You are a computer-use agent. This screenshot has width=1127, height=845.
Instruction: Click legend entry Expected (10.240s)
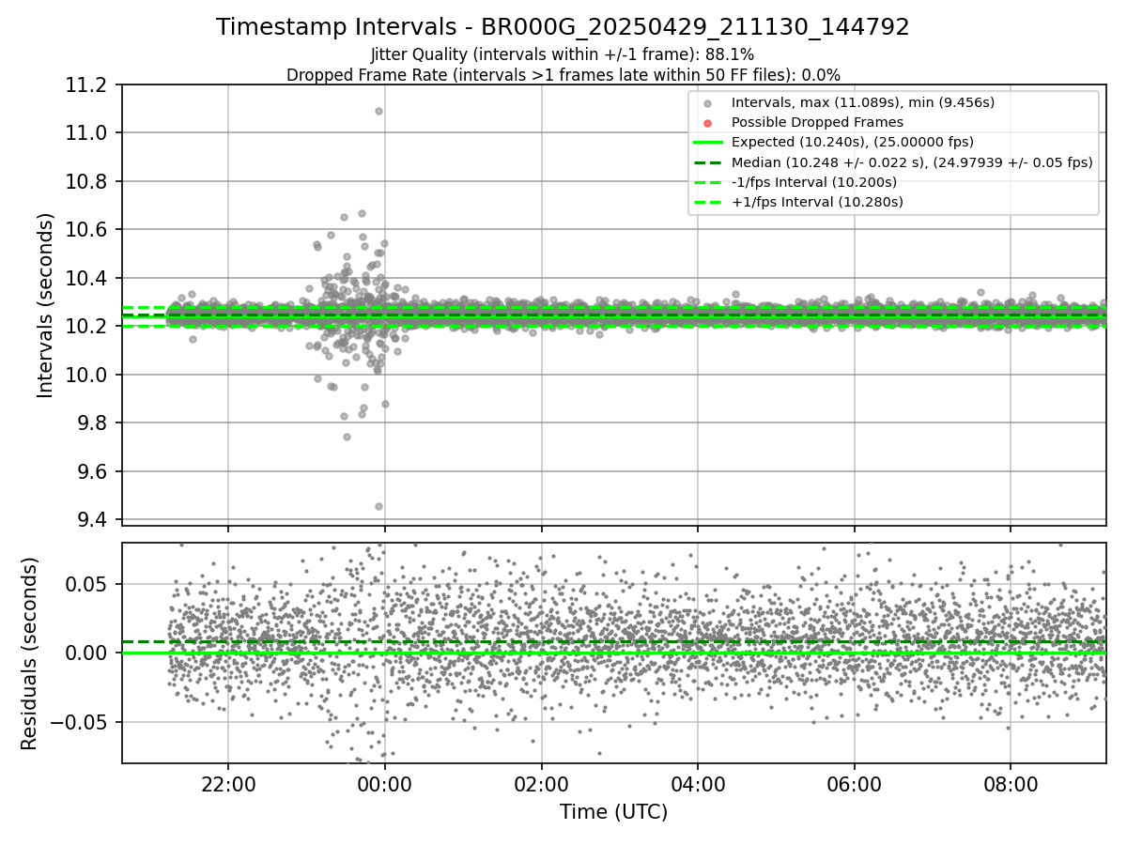[853, 142]
